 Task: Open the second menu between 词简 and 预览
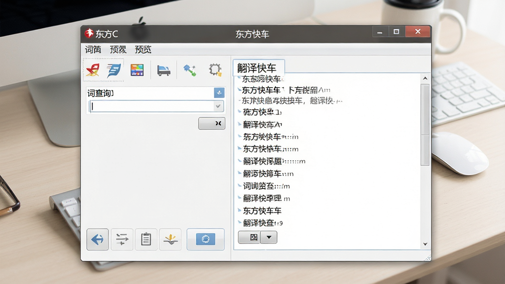[118, 50]
